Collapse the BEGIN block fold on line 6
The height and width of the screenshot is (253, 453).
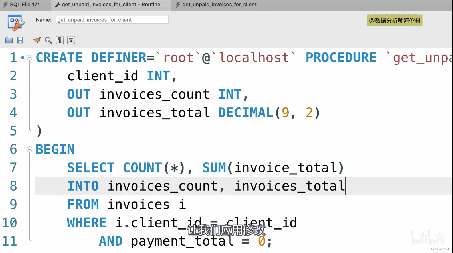[x=29, y=149]
